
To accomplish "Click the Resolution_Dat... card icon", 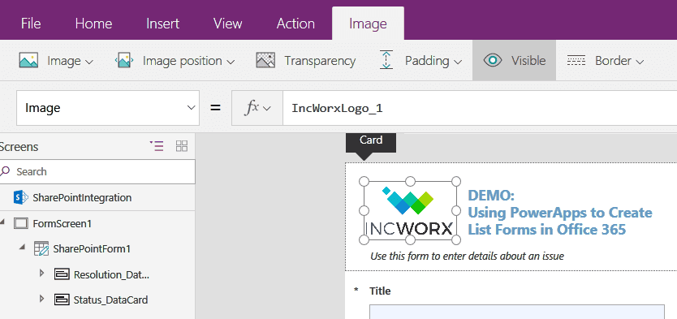I will (62, 274).
